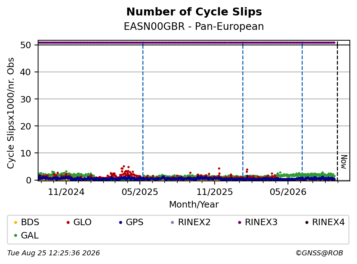Click the first blue dashed vertical line
The height and width of the screenshot is (264, 357).
143,109
